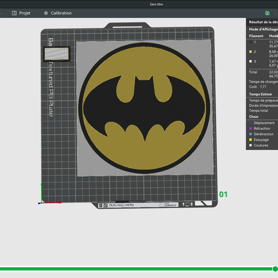Select the Batman emblem model on the plate

[144, 108]
